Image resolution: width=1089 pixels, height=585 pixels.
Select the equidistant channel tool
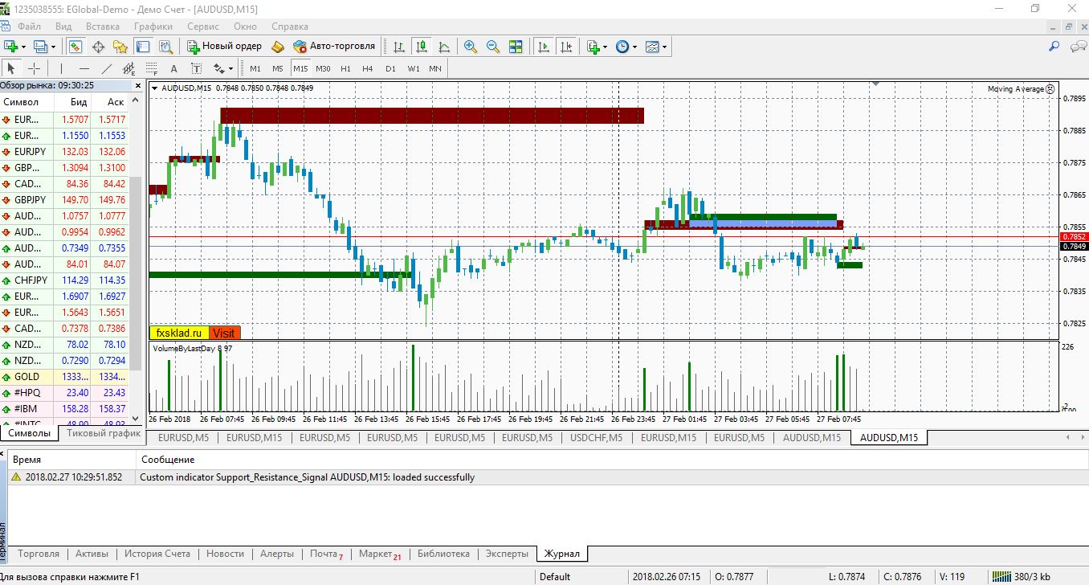coord(128,68)
